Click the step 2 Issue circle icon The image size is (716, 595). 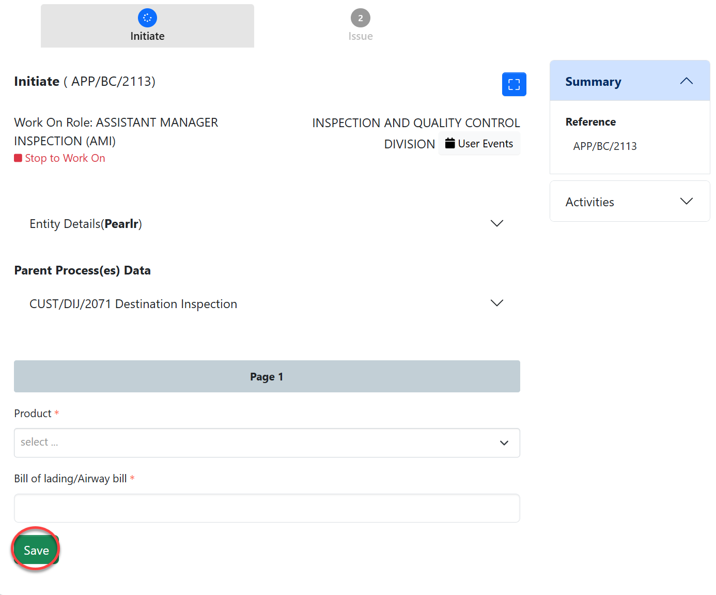[x=360, y=18]
